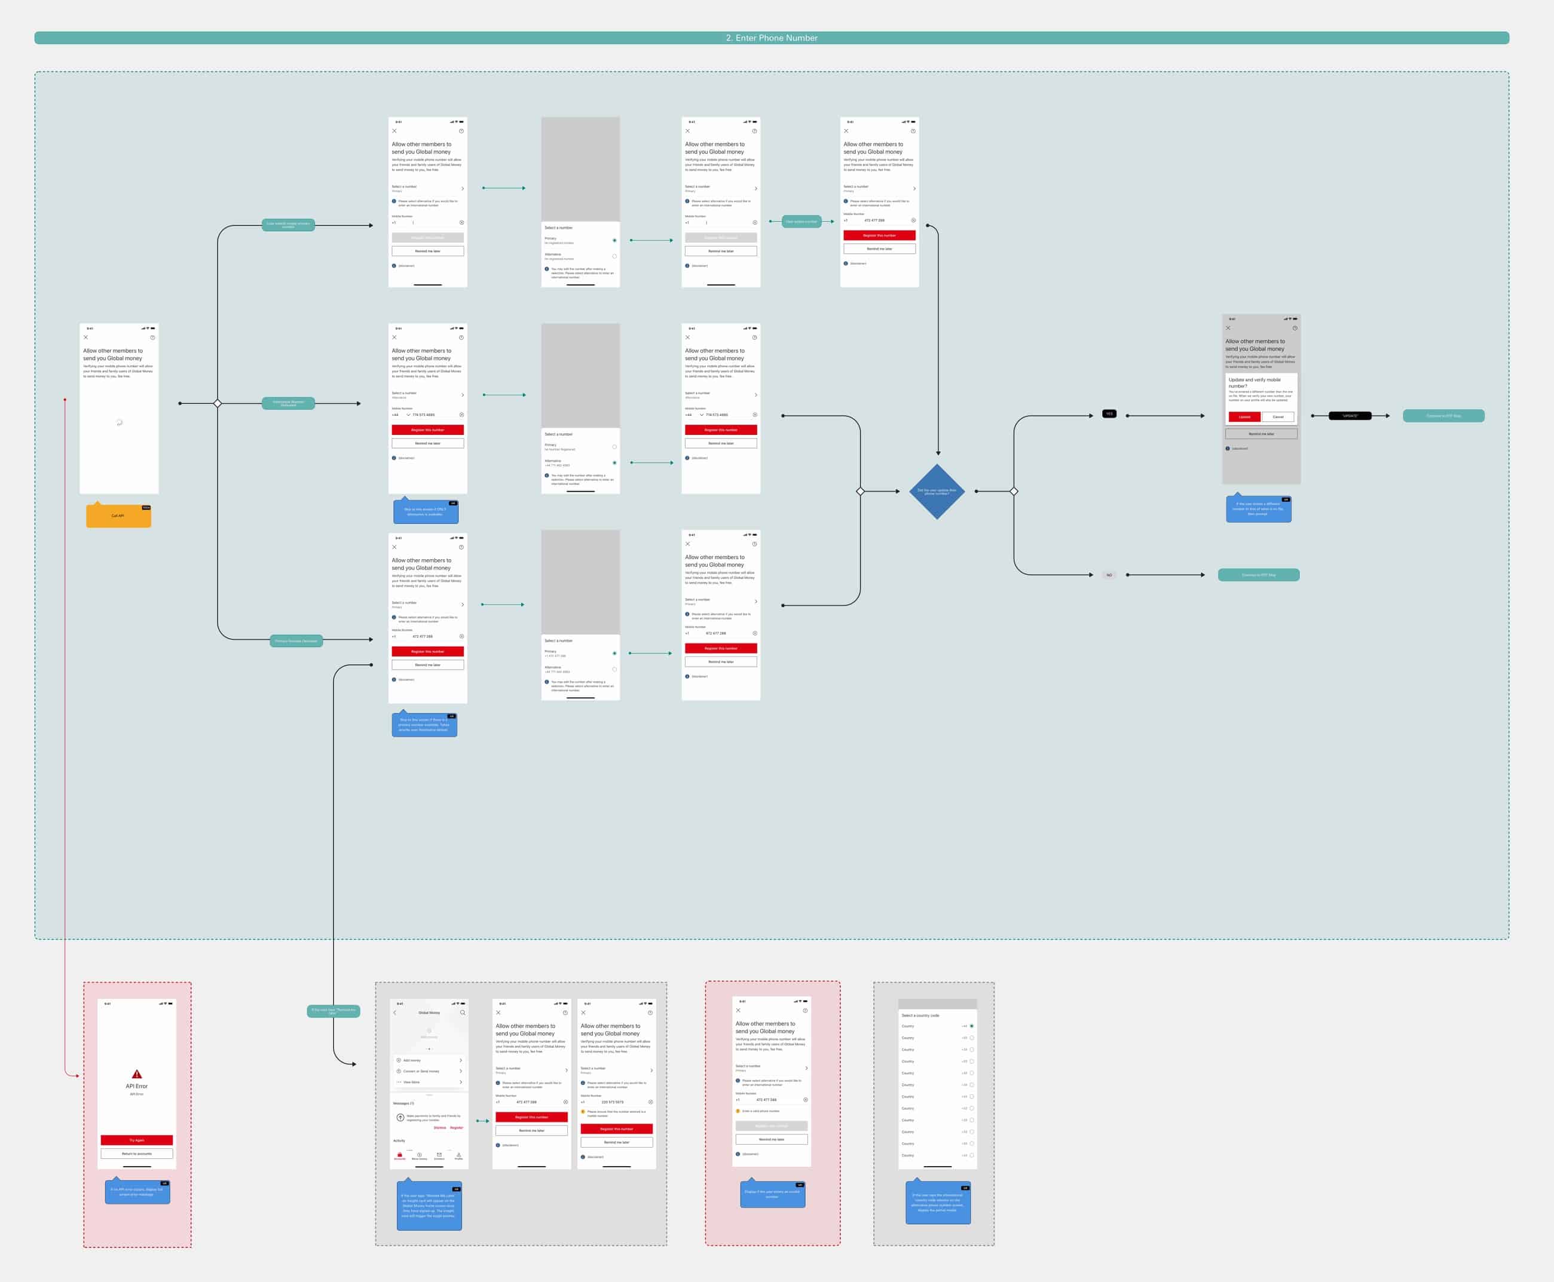Click the help icon on the greyed update-dialog screen

tap(1295, 328)
